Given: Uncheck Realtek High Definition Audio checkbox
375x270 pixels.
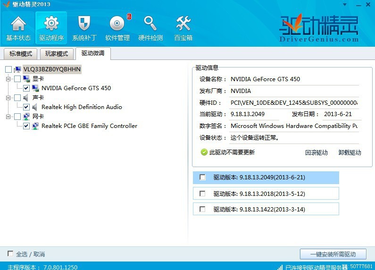Looking at the screenshot, I should [x=26, y=107].
